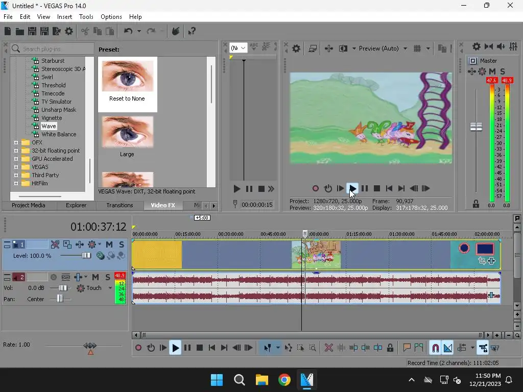Open the Insert menu

pyautogui.click(x=64, y=17)
